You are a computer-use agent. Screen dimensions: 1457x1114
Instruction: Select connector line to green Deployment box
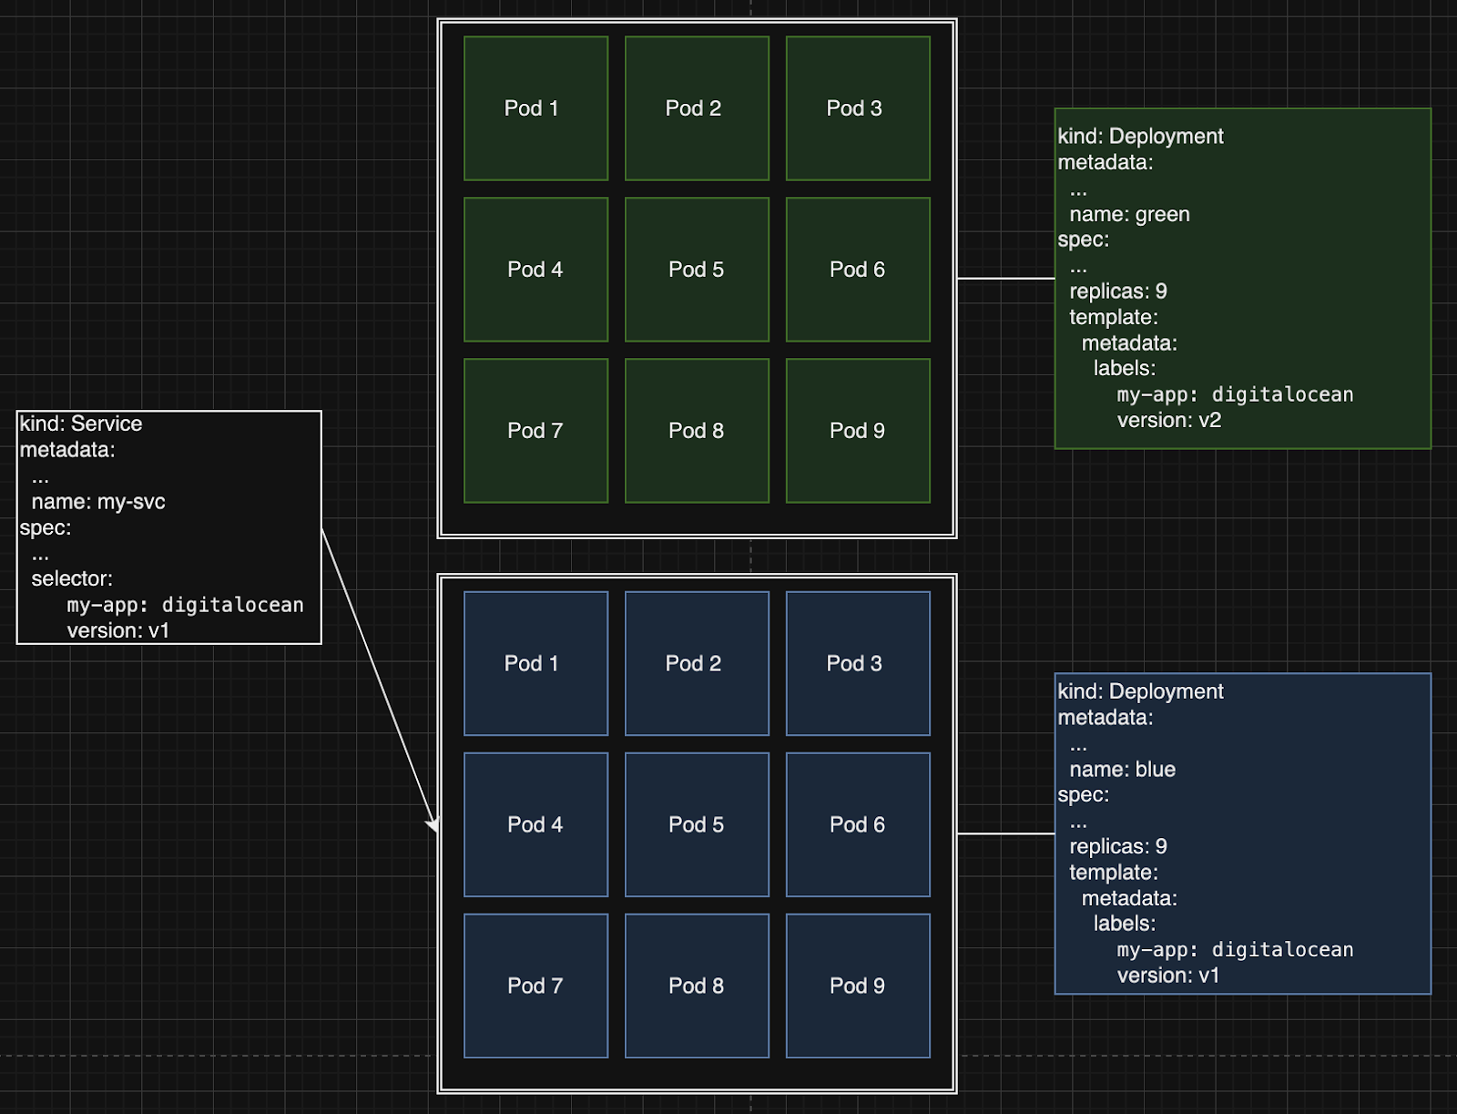tap(1005, 279)
